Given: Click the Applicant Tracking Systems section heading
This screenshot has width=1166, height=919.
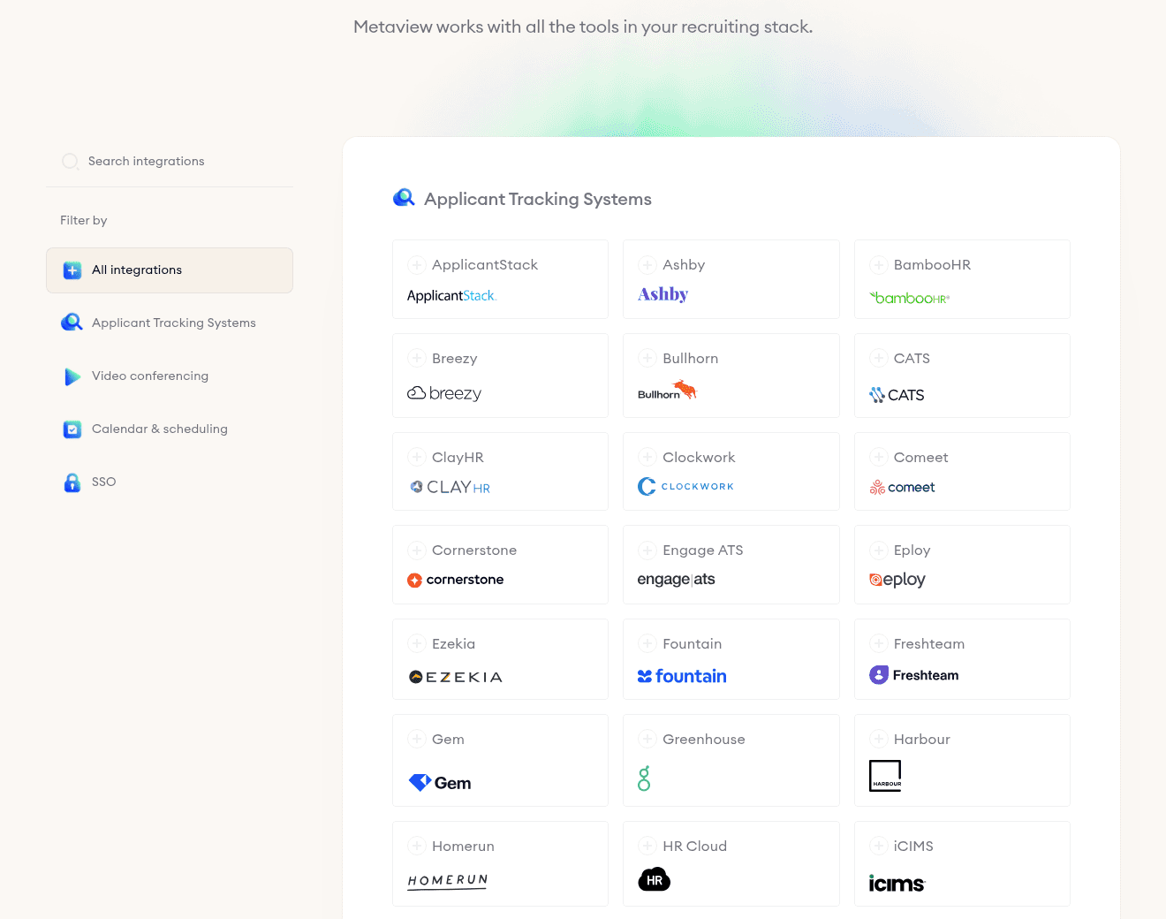Looking at the screenshot, I should pos(538,200).
